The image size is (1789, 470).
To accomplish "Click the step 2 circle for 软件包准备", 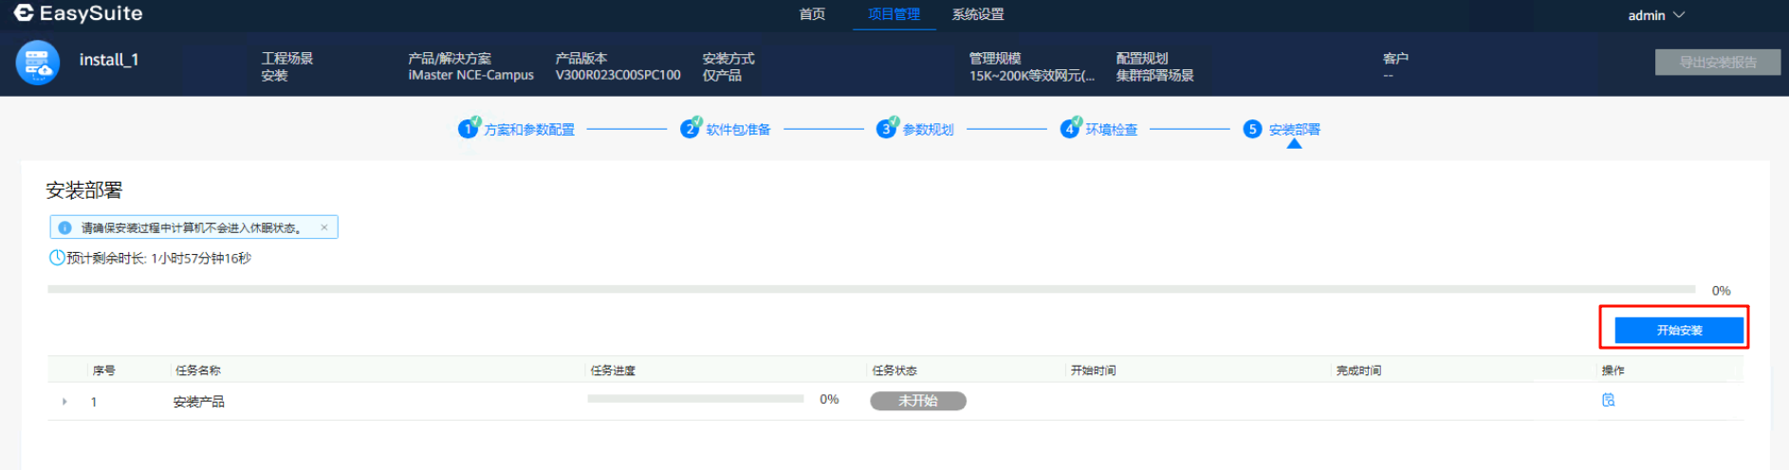I will pos(690,129).
